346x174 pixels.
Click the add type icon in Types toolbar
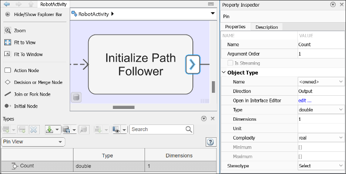(x=6, y=130)
